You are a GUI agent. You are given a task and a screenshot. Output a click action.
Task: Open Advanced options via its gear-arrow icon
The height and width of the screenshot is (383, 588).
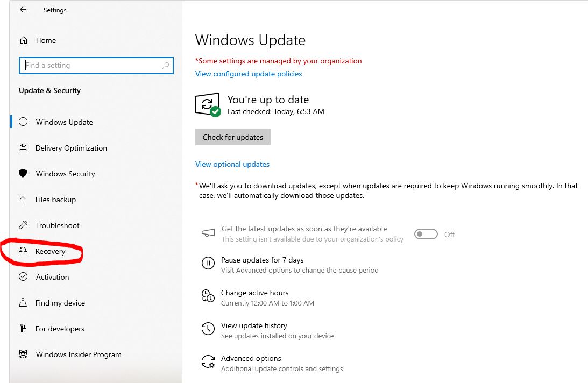[208, 362]
